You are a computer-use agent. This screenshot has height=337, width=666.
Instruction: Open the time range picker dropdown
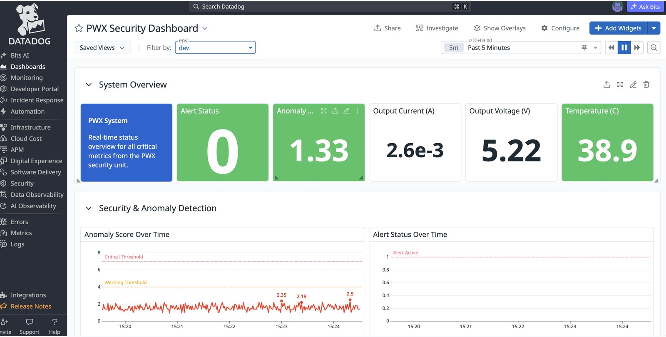click(x=596, y=48)
